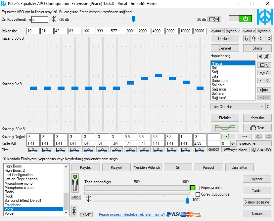The width and height of the screenshot is (274, 221).
Task: Click the plus speaker icon button
Action: pos(264,73)
